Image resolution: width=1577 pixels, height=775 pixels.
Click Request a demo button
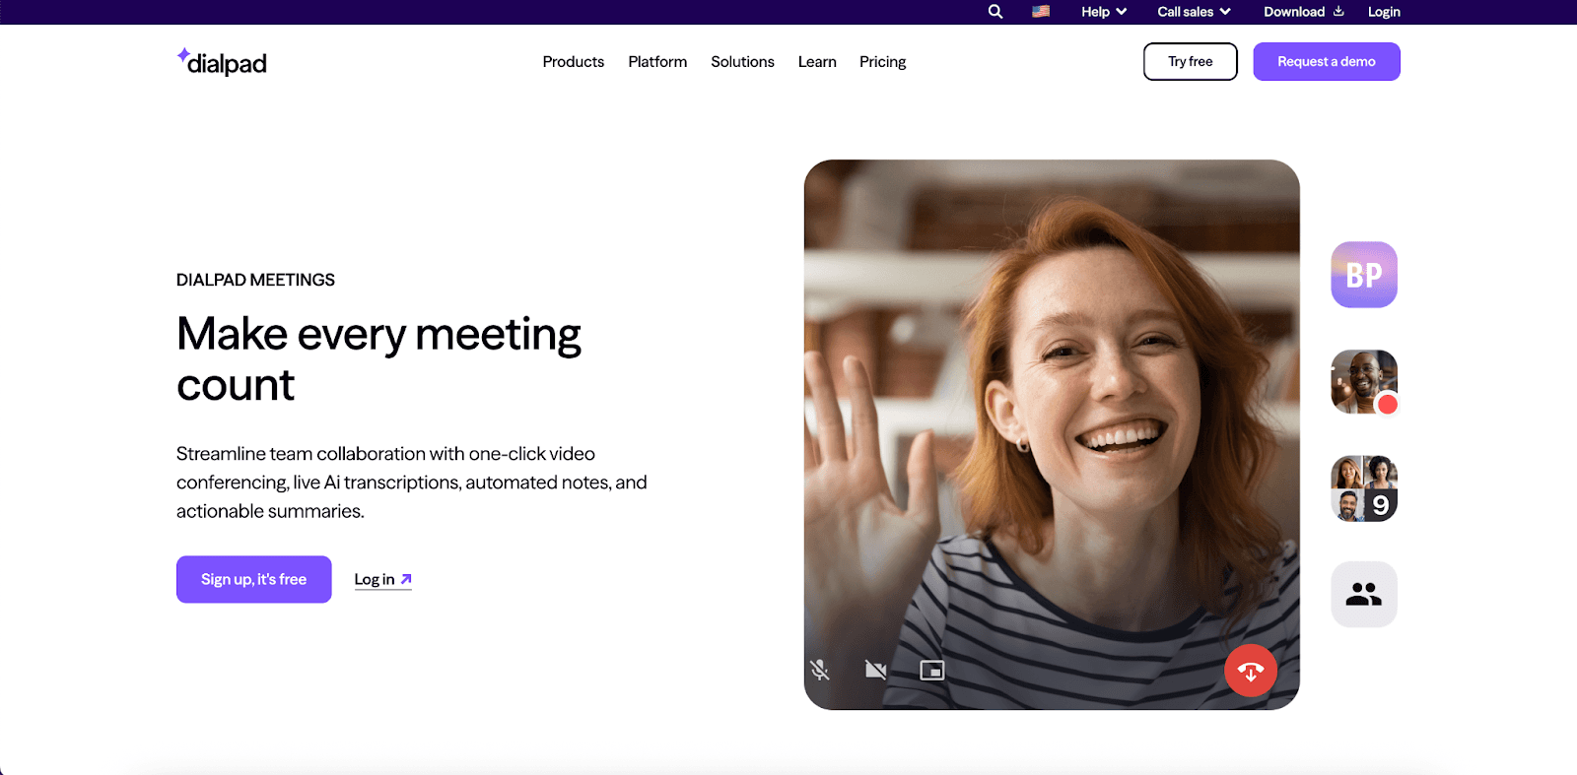[1327, 61]
